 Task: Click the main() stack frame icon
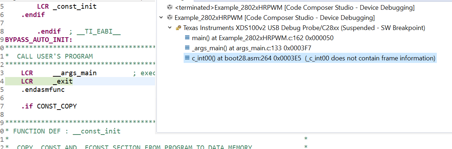pyautogui.click(x=187, y=38)
